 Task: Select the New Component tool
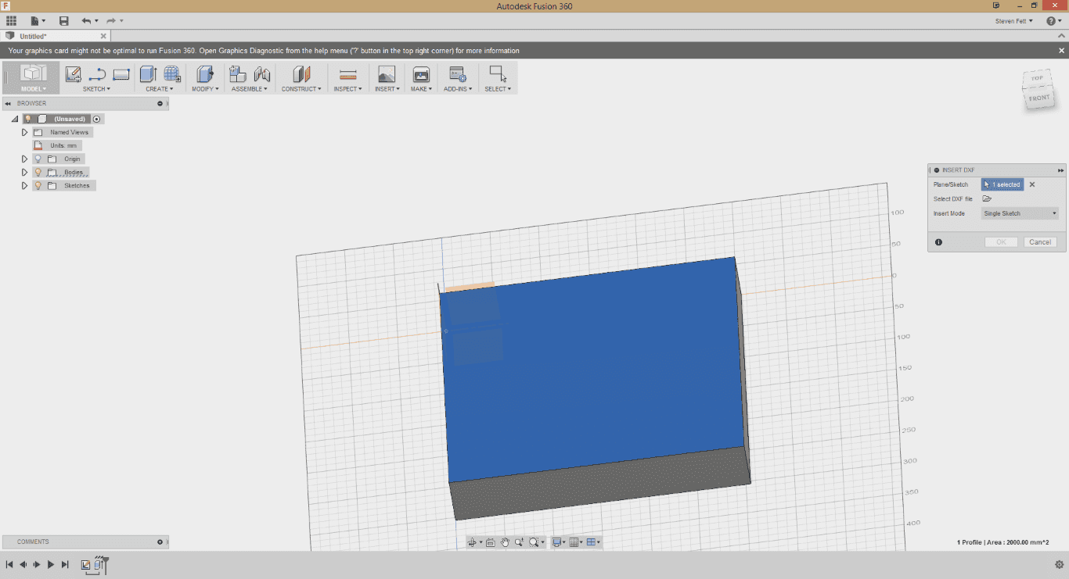[238, 74]
